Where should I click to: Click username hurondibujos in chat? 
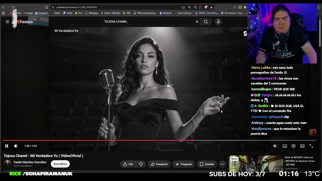261,89
